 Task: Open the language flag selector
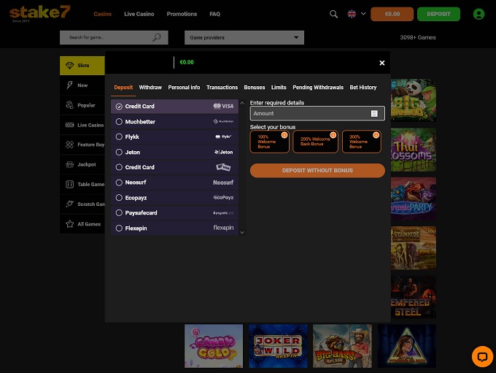coord(354,14)
